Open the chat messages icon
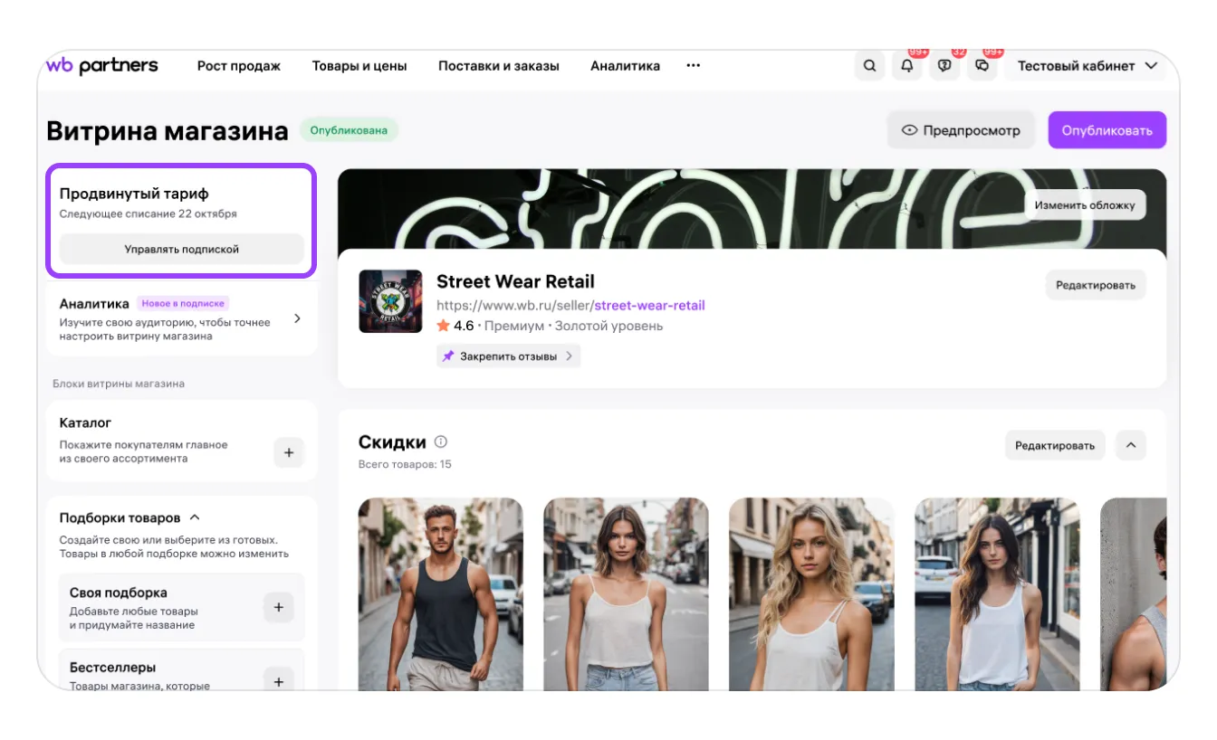1217x740 pixels. pyautogui.click(x=982, y=66)
